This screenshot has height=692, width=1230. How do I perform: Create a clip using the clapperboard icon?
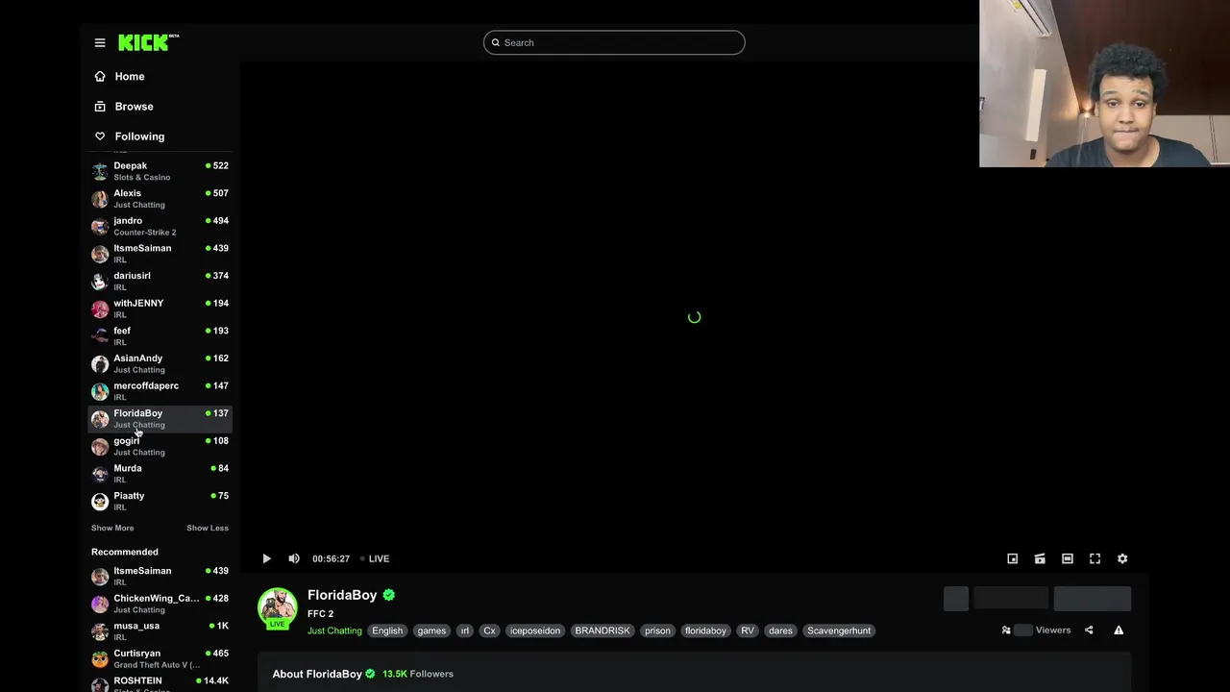(1040, 558)
